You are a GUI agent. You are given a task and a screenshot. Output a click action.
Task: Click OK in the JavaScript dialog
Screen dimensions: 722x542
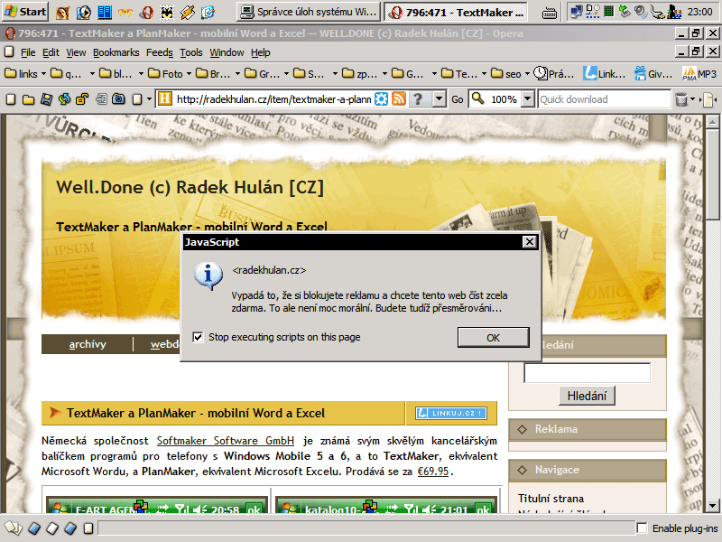pyautogui.click(x=493, y=338)
